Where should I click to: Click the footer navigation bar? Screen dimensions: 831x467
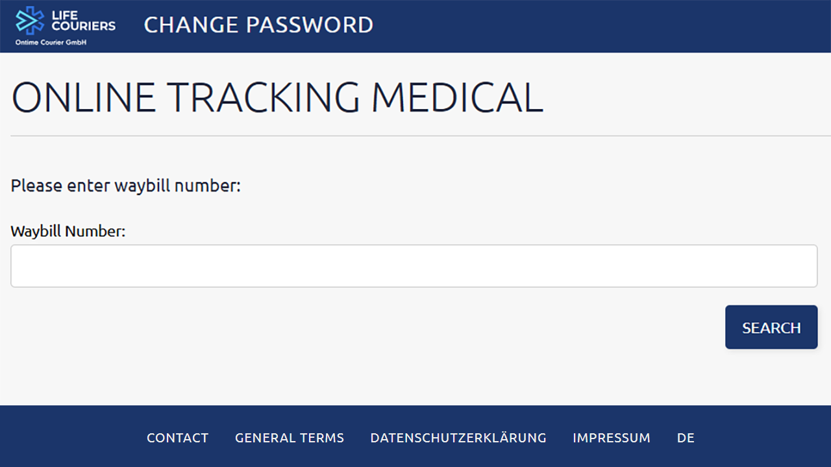coord(415,438)
